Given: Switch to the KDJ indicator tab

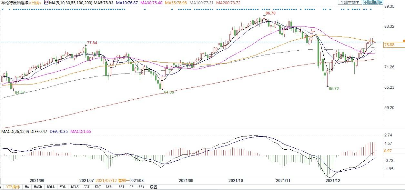Looking at the screenshot, I should coord(97,187).
